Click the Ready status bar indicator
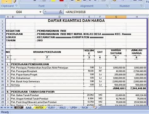Viewport: 149px width, 114px height. point(5,112)
